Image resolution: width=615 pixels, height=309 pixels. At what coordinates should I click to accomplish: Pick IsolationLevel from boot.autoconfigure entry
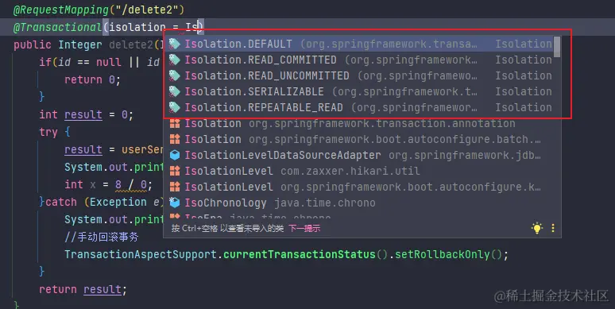(363, 187)
